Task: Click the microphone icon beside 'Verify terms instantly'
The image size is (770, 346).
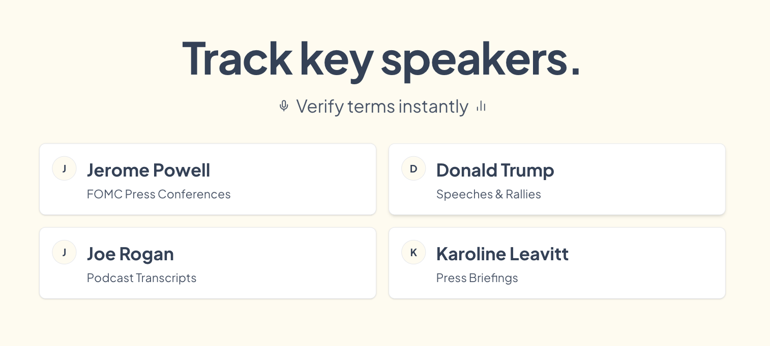Action: 284,106
